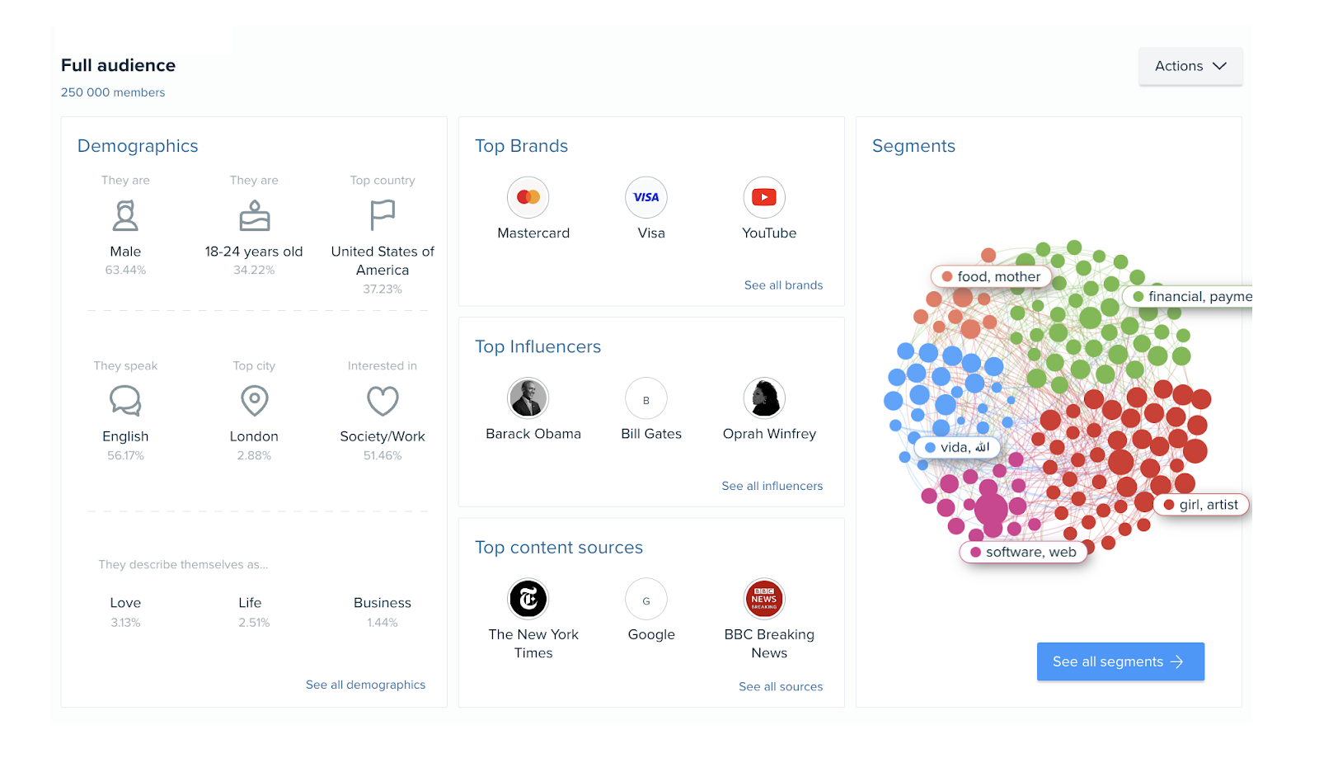Click the girl, artist segment label
This screenshot has height=758, width=1319.
(x=1200, y=504)
